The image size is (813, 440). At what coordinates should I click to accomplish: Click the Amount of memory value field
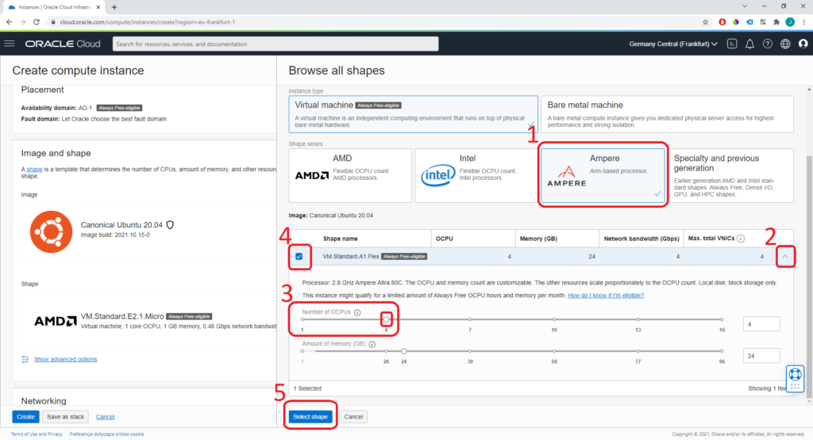coord(761,356)
